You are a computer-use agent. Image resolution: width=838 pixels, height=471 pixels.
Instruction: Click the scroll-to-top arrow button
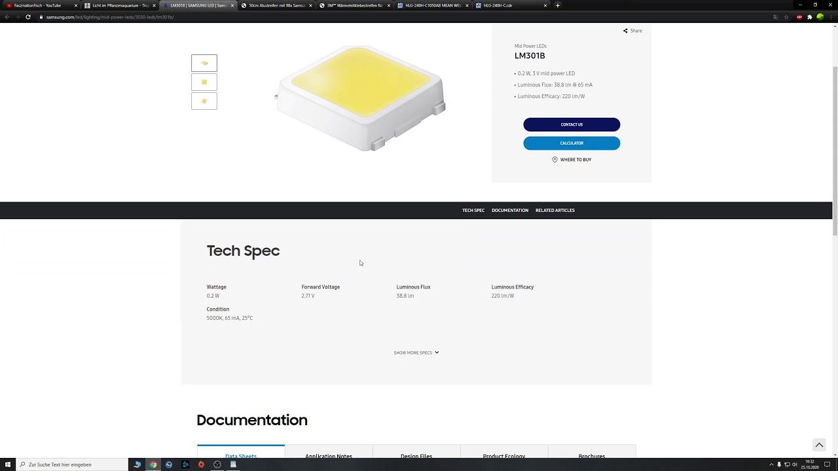click(819, 445)
